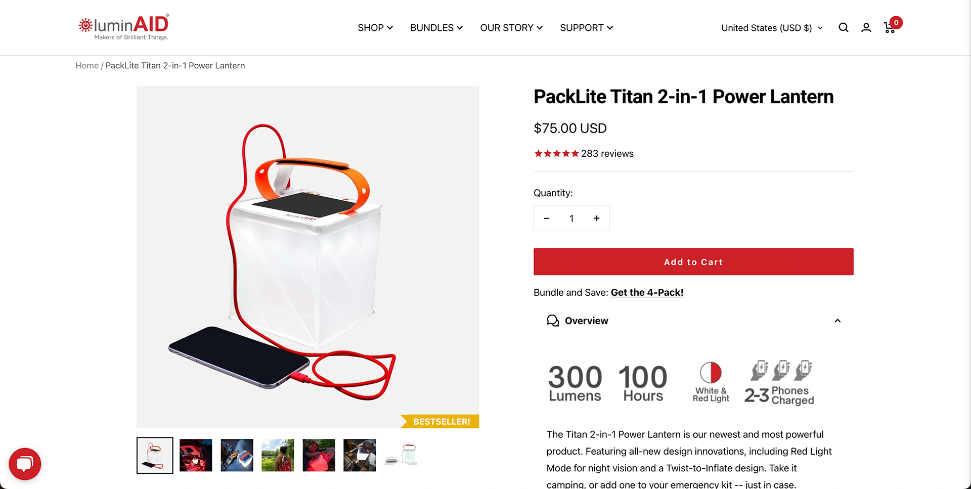The height and width of the screenshot is (489, 971).
Task: Open the OUR STORY menu
Action: [x=511, y=28]
